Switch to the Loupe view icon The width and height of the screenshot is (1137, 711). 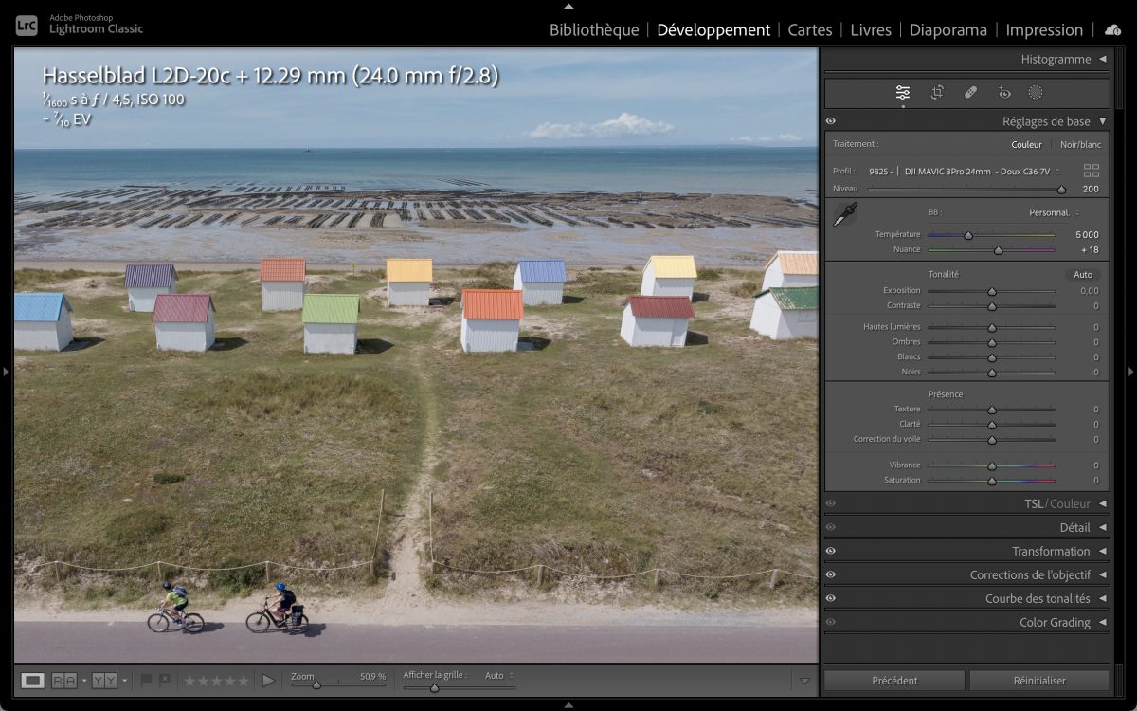(32, 680)
